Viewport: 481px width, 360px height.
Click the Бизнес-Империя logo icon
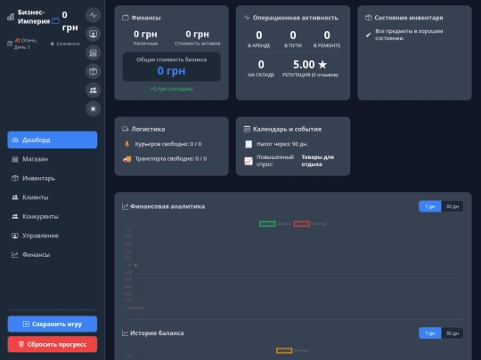click(x=11, y=17)
